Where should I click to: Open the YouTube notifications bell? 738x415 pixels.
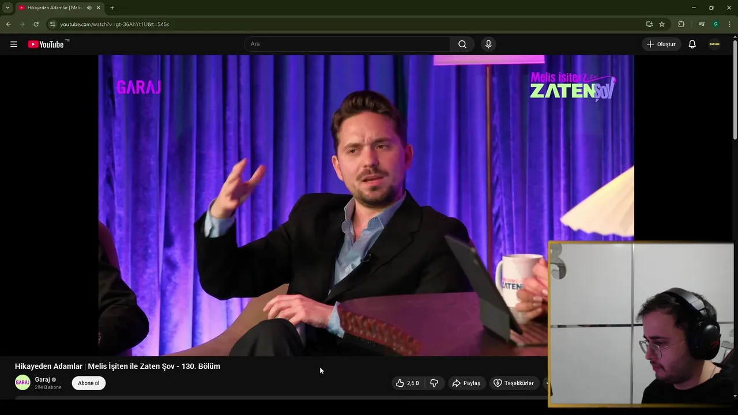point(692,44)
